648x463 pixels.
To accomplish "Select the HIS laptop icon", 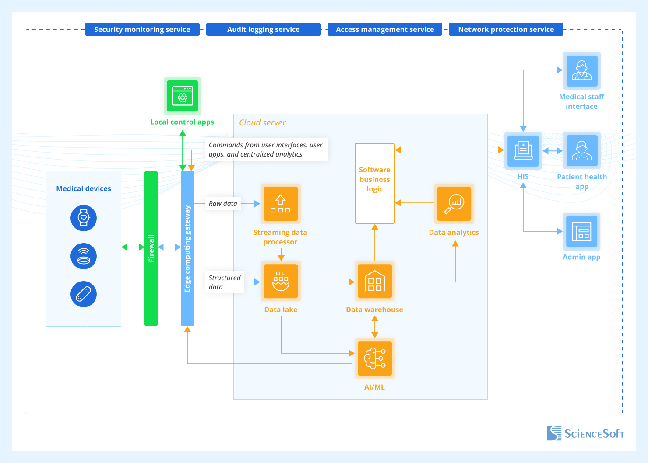I will (x=522, y=150).
